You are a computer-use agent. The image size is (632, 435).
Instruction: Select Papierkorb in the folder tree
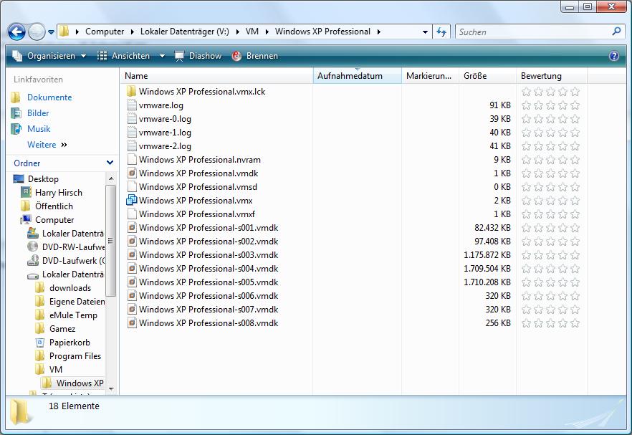tap(70, 343)
